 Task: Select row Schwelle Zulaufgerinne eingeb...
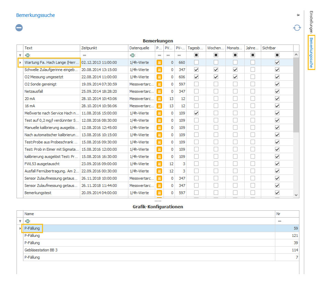(x=155, y=70)
